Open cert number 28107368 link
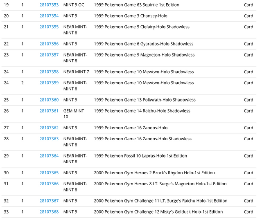 (49, 212)
